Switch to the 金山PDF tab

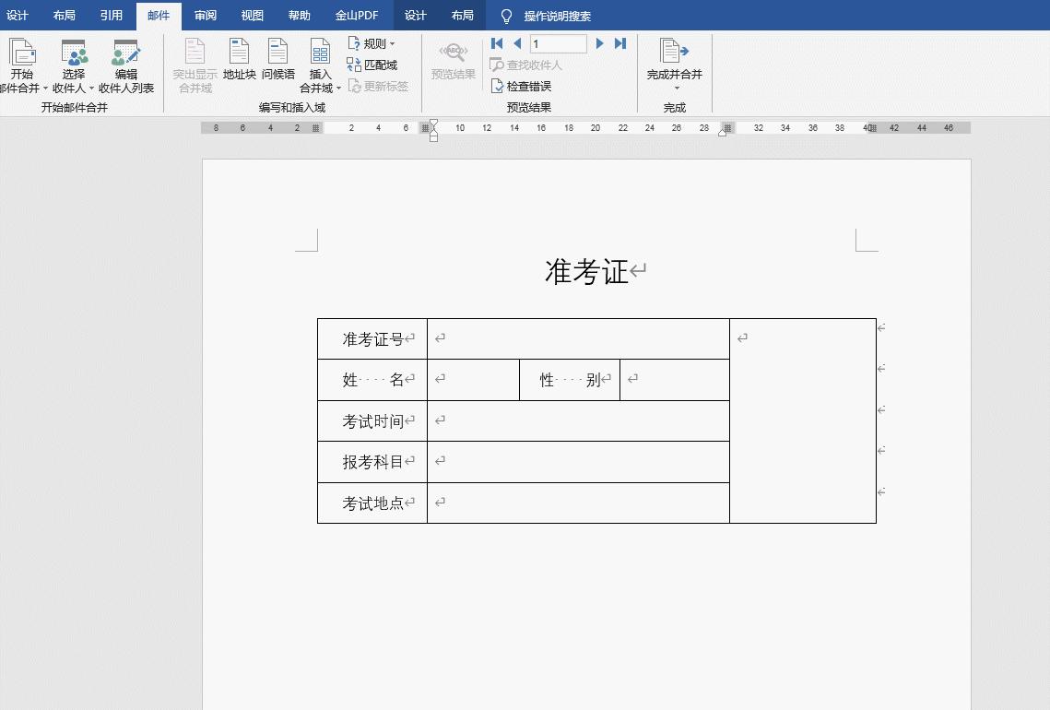(357, 15)
